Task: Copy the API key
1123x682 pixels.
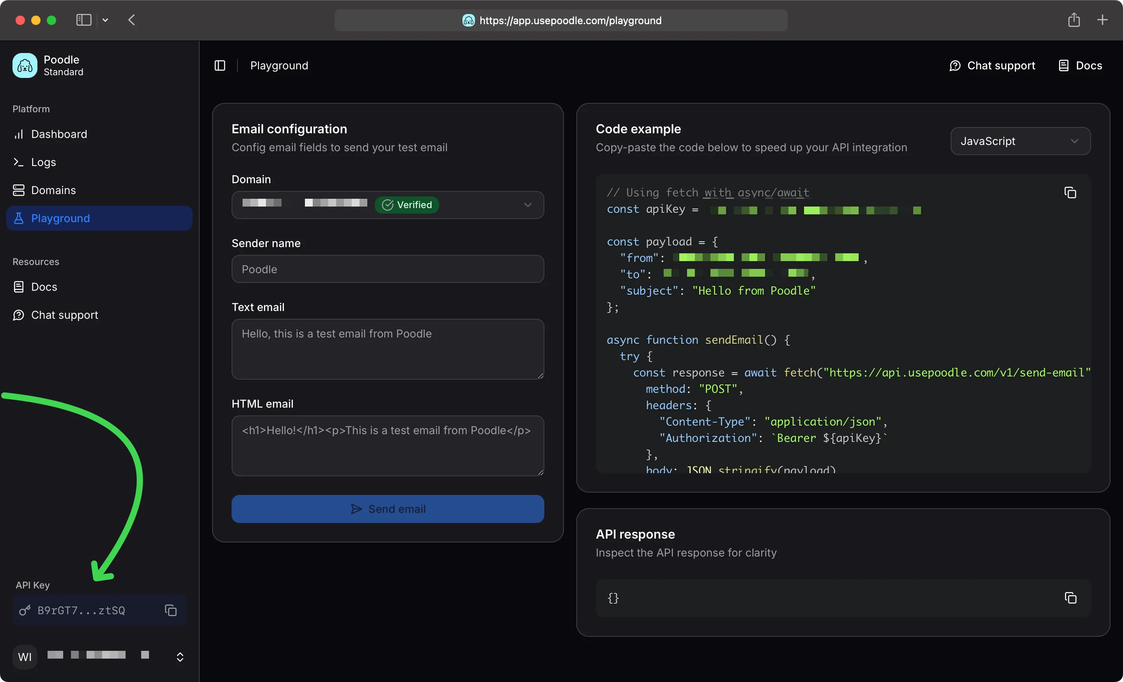Action: (170, 610)
